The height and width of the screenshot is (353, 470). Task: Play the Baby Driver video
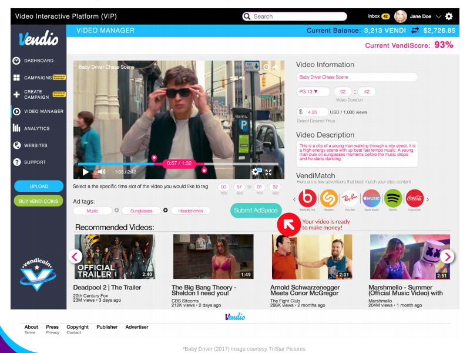(x=86, y=172)
